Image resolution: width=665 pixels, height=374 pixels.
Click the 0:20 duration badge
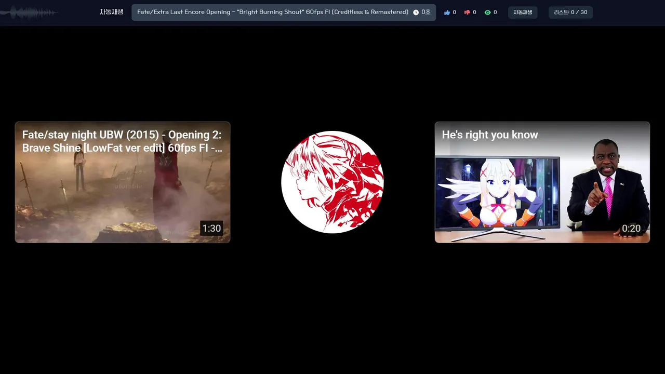pyautogui.click(x=631, y=229)
